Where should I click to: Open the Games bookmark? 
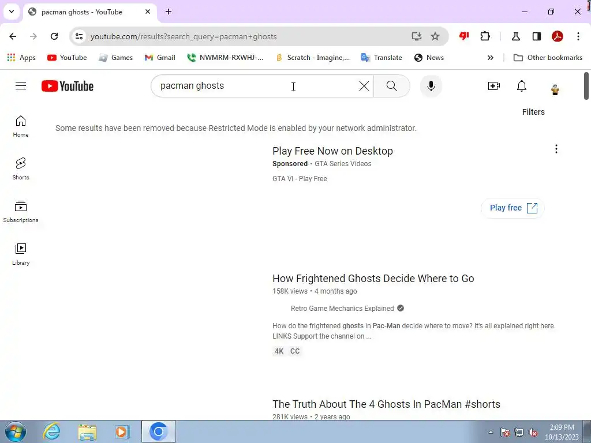click(115, 58)
